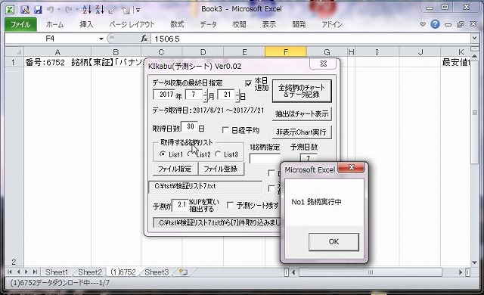Image resolution: width=484 pixels, height=295 pixels.
Task: Click the Sort Z to A icon
Action: coord(100,10)
